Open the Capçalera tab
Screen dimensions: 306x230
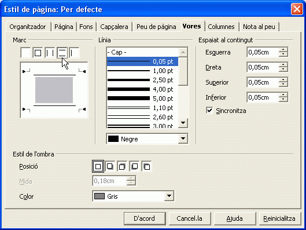[114, 27]
